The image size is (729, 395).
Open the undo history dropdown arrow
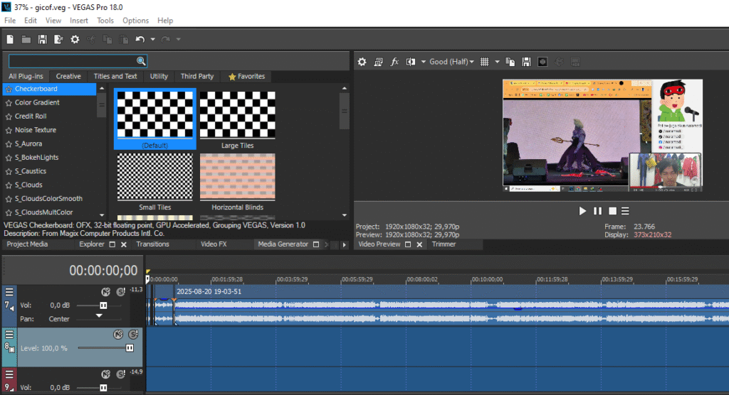click(x=152, y=40)
